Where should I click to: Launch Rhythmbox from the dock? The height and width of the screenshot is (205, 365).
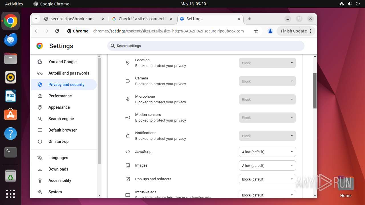(11, 77)
